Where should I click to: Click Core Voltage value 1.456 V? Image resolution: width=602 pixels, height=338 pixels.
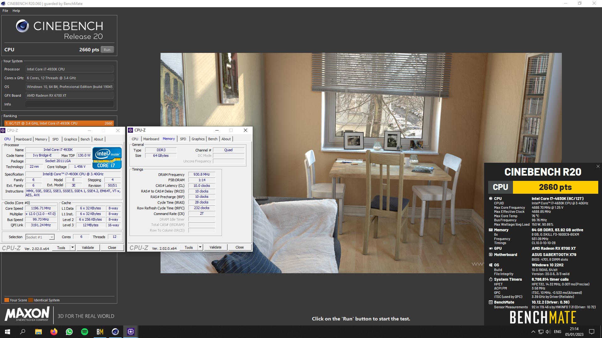point(80,167)
